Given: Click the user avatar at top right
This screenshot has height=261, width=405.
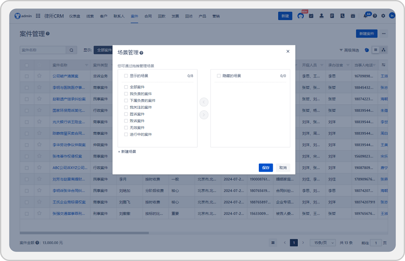Looking at the screenshot, I should click(392, 16).
